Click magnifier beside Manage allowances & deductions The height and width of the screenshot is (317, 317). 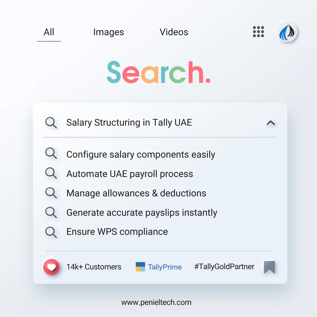(51, 193)
